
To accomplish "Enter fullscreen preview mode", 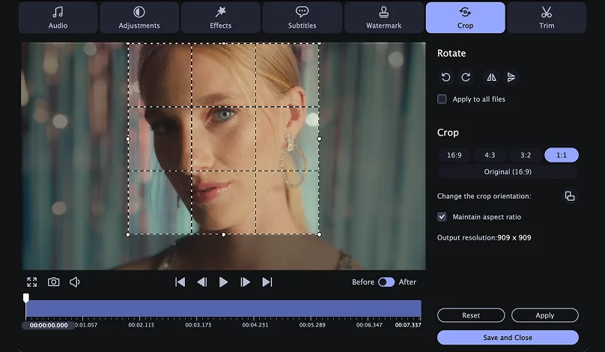I will [x=31, y=282].
